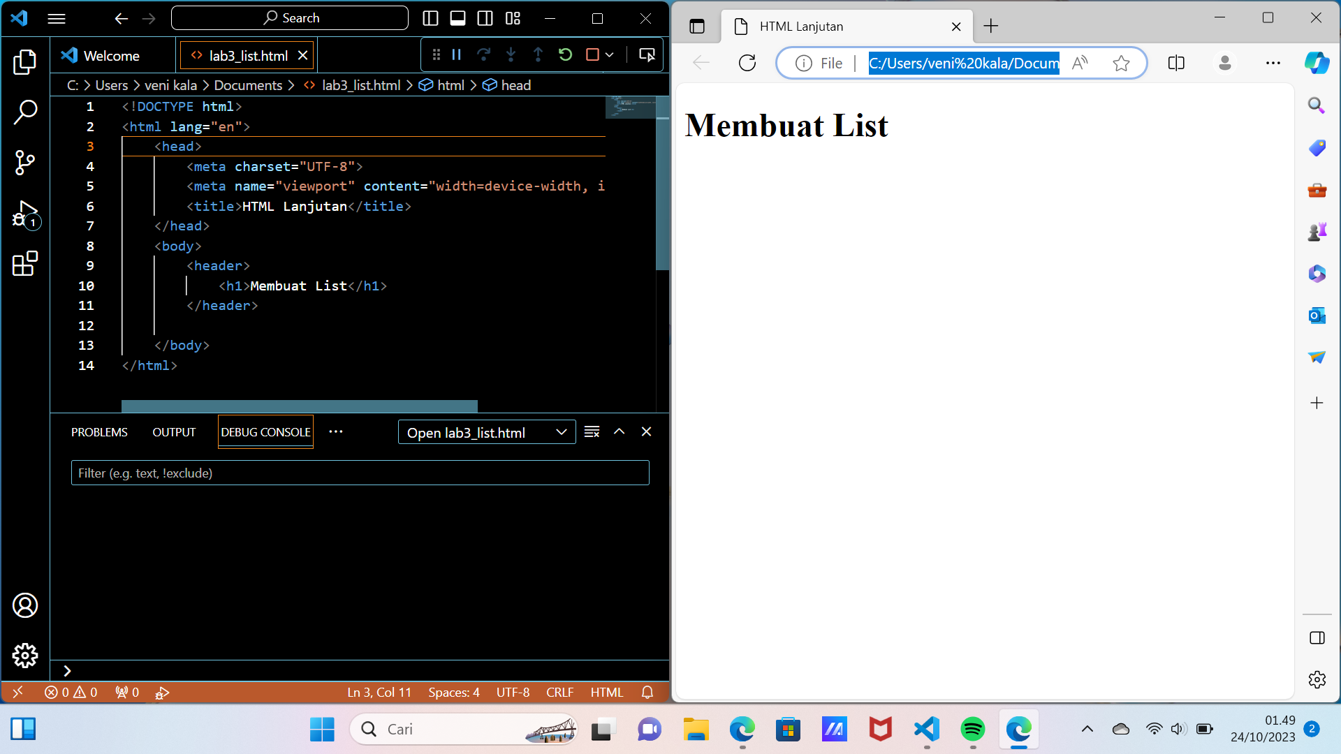Select Step Into in debug toolbar
The image size is (1341, 754).
[512, 54]
